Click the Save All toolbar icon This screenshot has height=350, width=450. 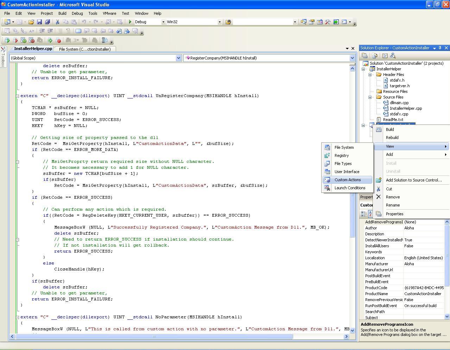click(x=47, y=22)
